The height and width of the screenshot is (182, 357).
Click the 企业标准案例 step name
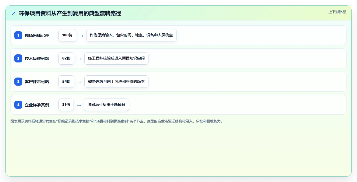coord(37,105)
